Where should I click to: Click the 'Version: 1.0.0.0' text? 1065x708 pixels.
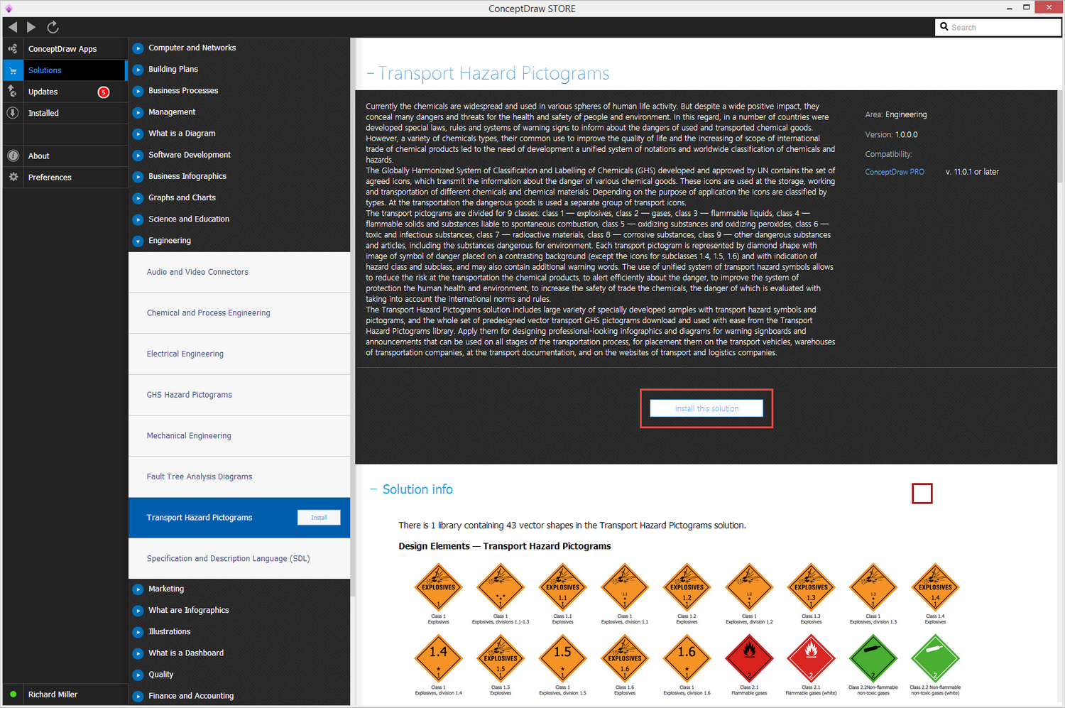[891, 135]
